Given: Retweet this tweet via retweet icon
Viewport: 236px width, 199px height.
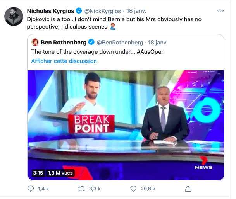Looking at the screenshot, I should coord(82,189).
